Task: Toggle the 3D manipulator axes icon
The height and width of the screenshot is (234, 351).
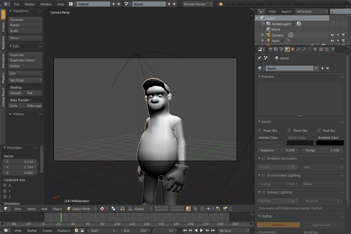Action: tap(130, 209)
